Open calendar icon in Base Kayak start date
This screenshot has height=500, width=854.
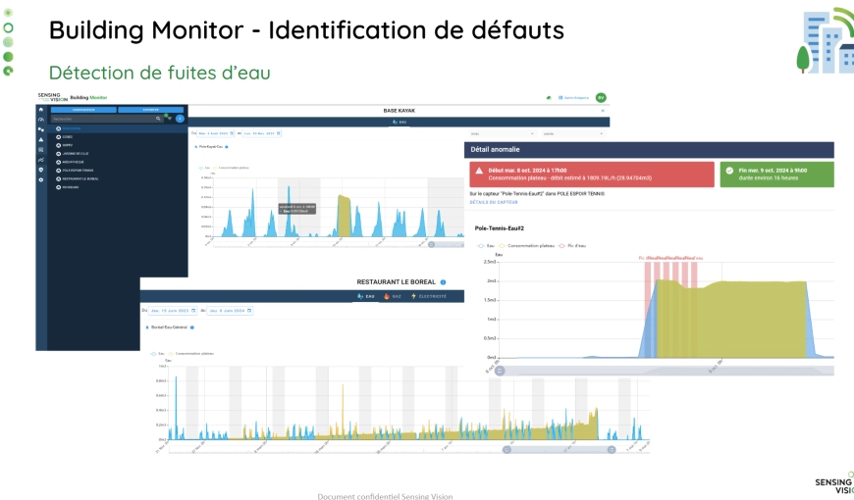tap(232, 133)
